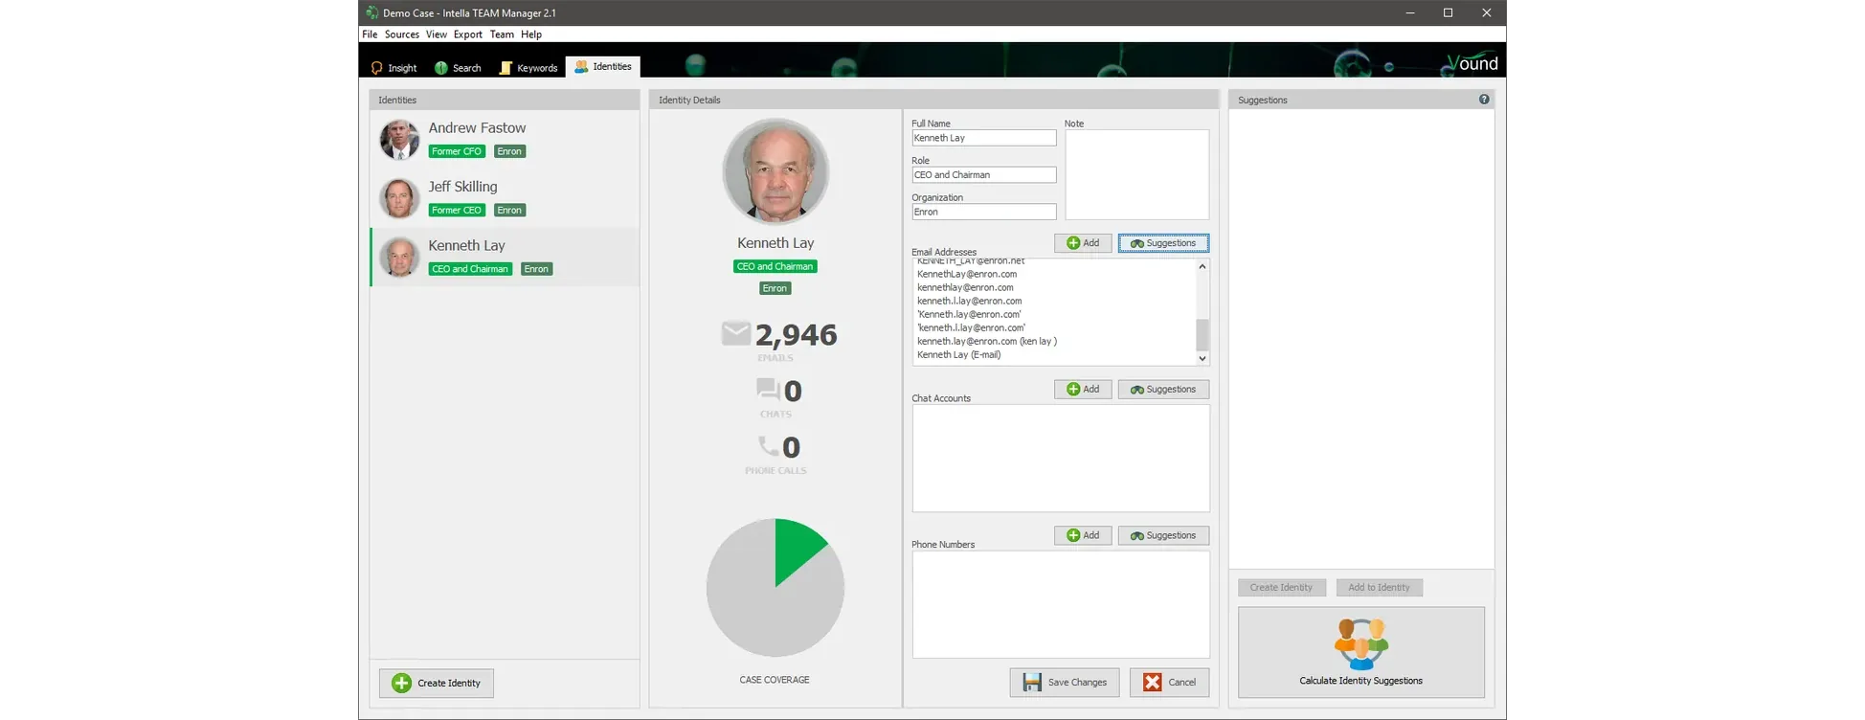
Task: Click the envelope emails icon
Action: pyautogui.click(x=736, y=333)
